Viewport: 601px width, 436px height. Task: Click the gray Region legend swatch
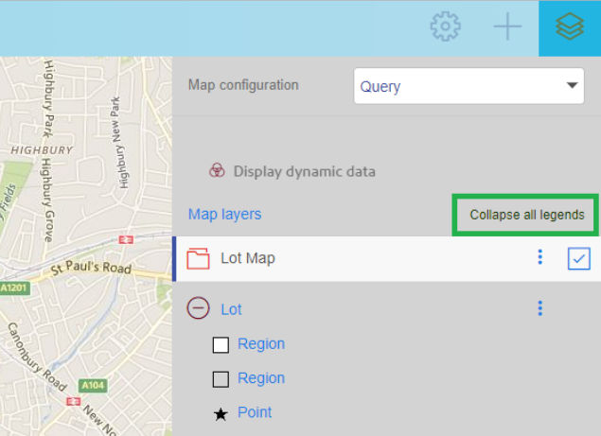click(221, 379)
